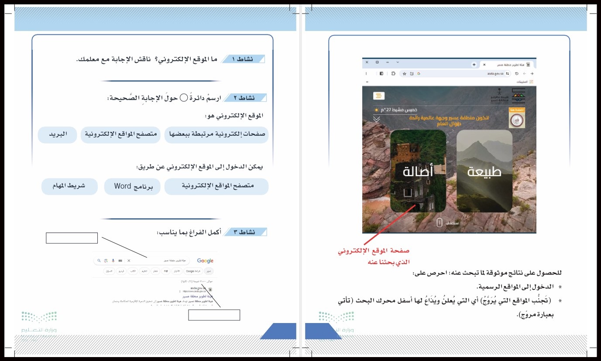The height and width of the screenshot is (361, 601).
Task: Click the Google search magnifier icon
Action: 99,261
